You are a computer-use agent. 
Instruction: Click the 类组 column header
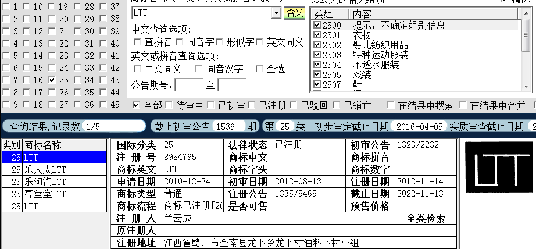pos(330,14)
